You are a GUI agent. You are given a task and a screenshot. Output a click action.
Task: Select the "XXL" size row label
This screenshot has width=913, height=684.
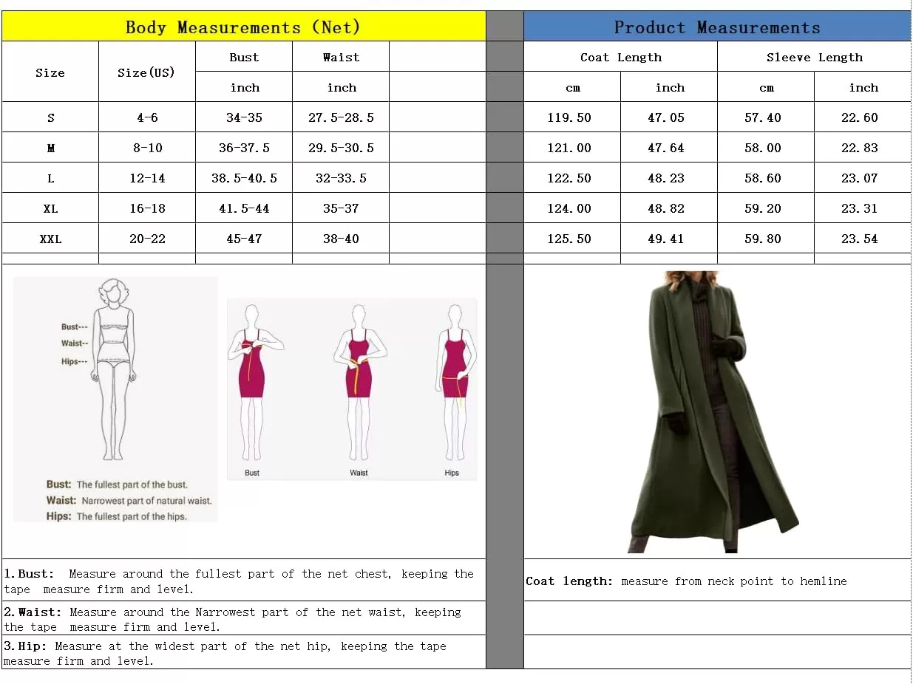click(x=50, y=239)
